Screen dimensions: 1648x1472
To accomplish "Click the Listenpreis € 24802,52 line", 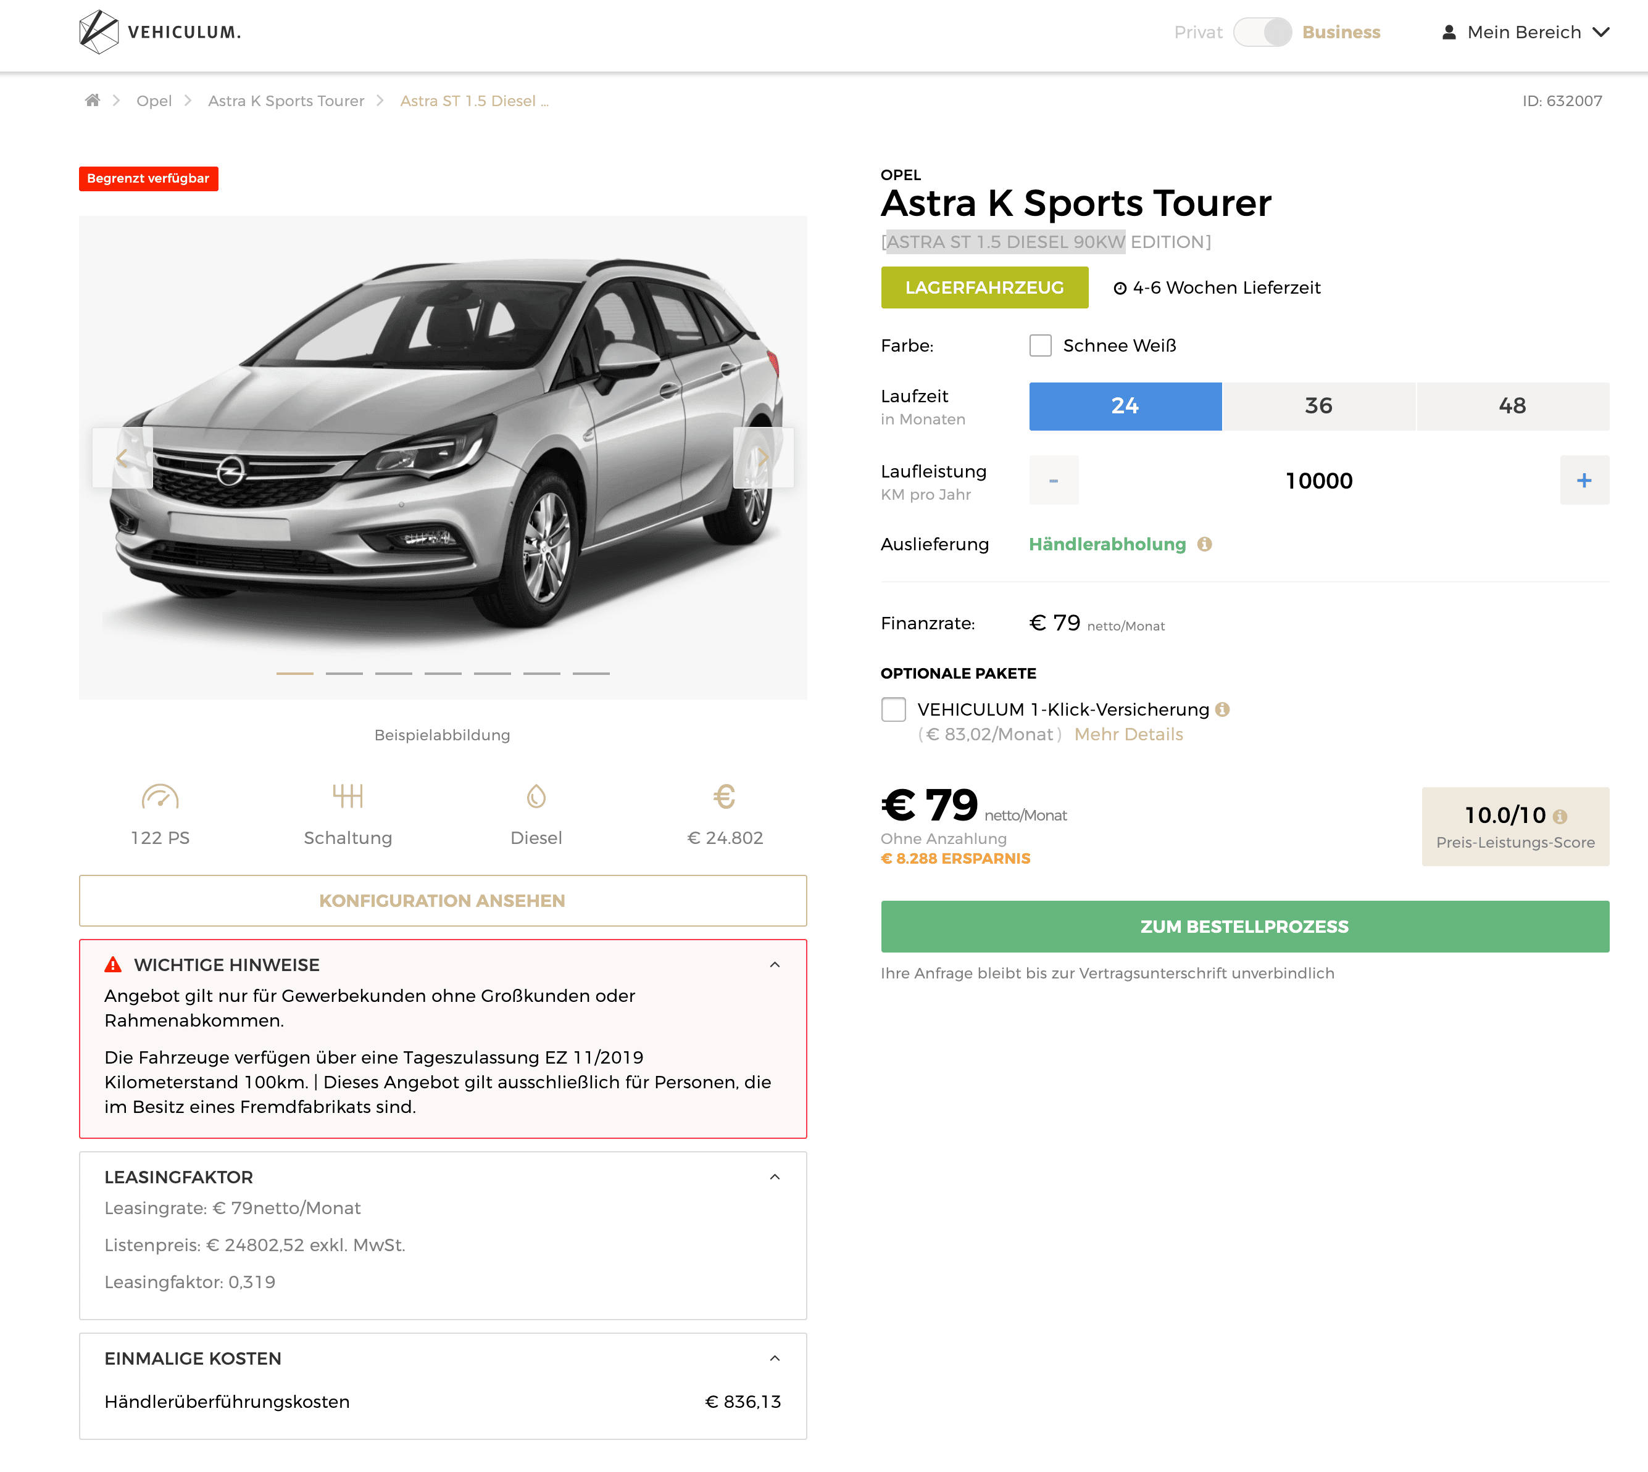I will [x=254, y=1245].
